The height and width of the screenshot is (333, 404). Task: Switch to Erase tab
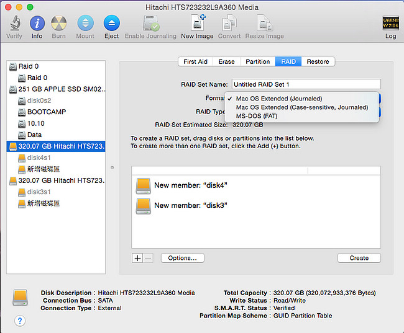226,62
